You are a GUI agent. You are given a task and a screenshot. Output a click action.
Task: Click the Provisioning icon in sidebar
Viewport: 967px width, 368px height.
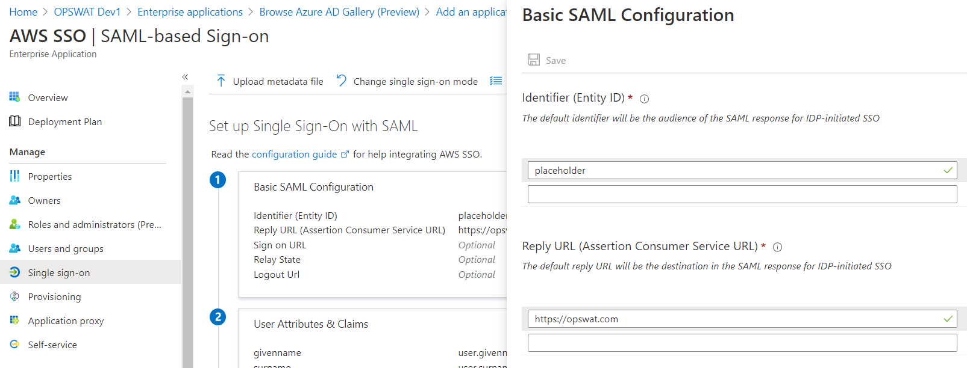[14, 296]
